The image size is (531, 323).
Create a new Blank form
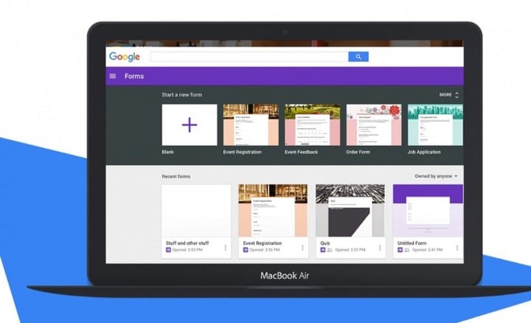pos(190,125)
